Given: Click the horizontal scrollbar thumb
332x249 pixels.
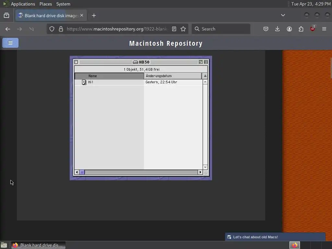Looking at the screenshot, I should pyautogui.click(x=82, y=172).
